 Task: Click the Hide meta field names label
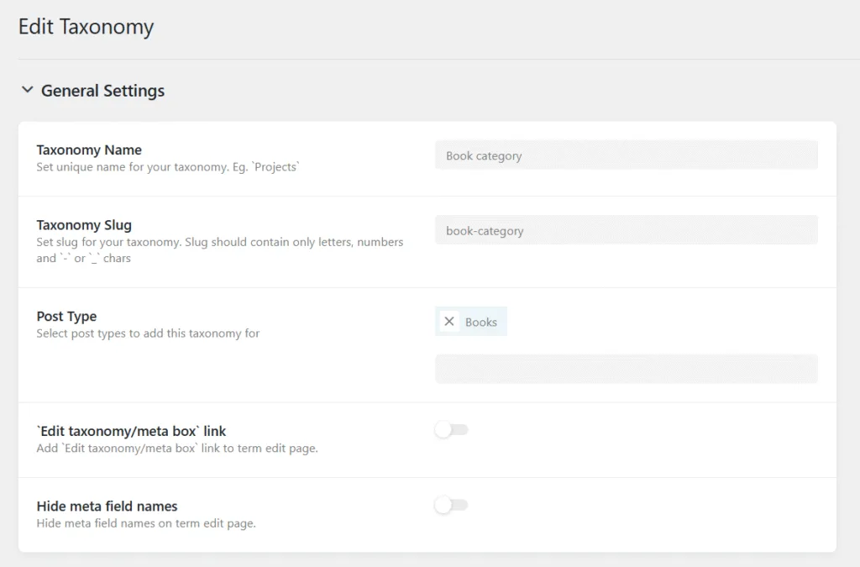[x=107, y=507]
